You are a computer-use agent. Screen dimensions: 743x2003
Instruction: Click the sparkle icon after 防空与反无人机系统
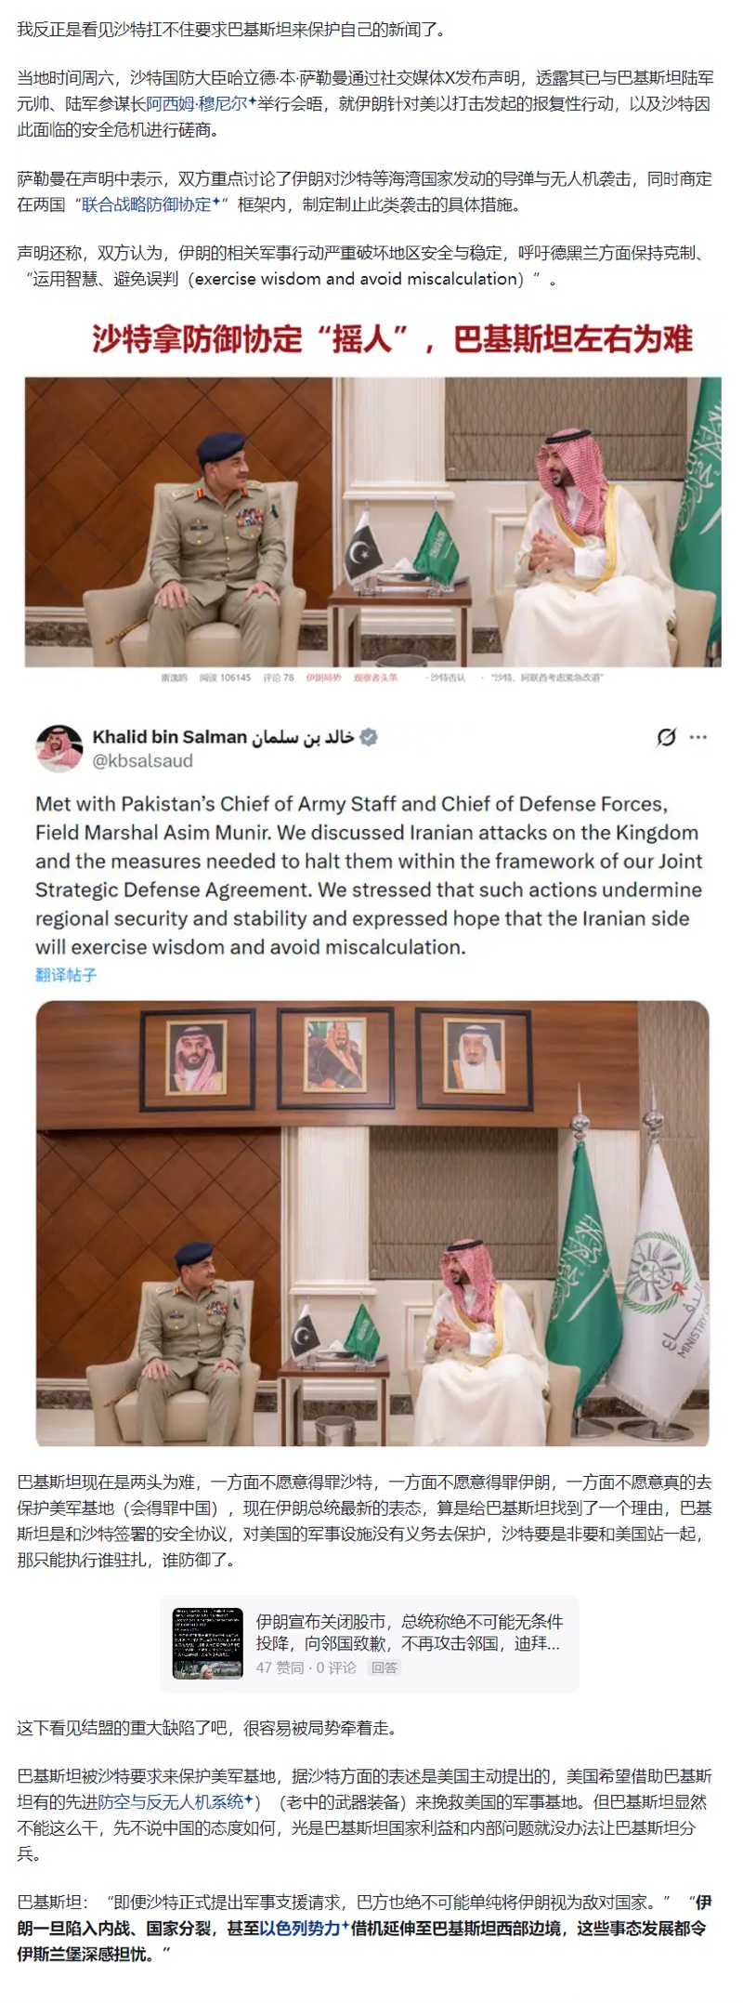click(249, 1800)
